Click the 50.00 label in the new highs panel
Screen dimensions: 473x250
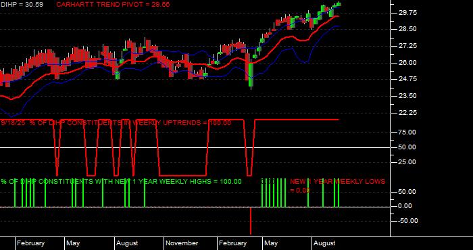[x=407, y=192]
